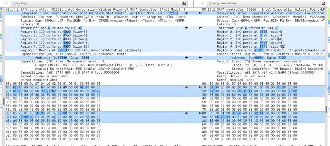
Task: Click right hex row starting '90: 60 06 09 89'
Action: (x=250, y=117)
